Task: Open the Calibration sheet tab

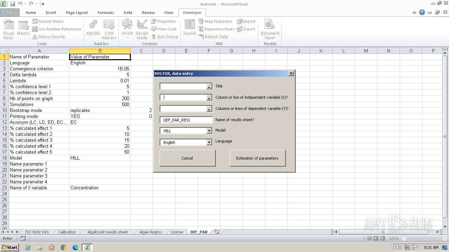Action: click(67, 232)
